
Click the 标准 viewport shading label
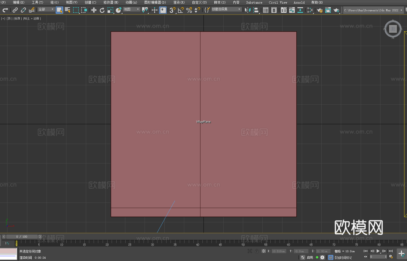17,18
